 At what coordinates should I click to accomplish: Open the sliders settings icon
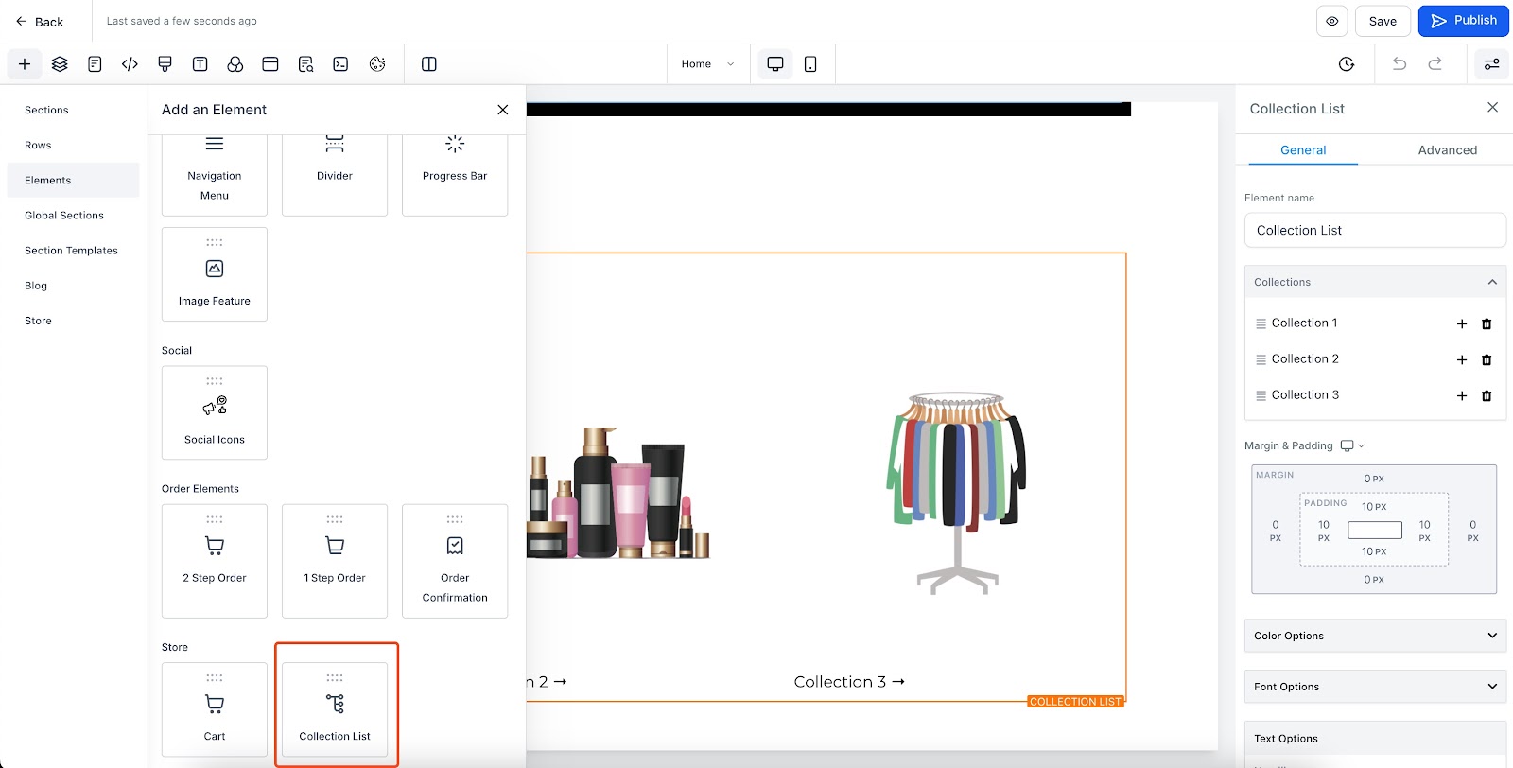1491,64
